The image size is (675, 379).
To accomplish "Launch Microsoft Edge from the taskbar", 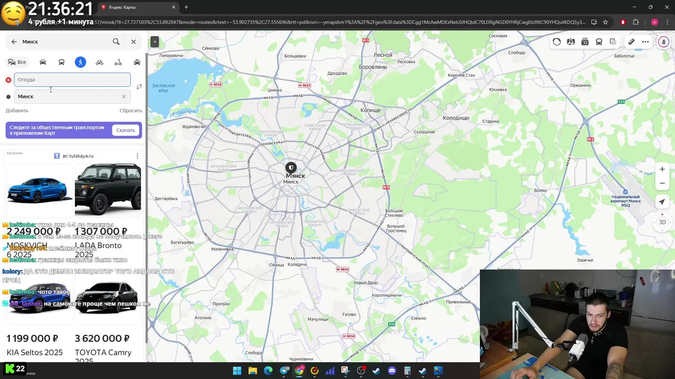I will click(268, 371).
